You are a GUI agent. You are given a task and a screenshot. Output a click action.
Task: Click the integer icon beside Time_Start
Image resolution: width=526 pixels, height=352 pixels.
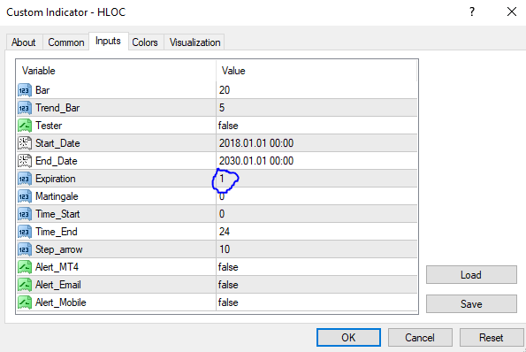(x=25, y=214)
